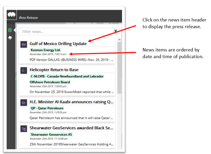This screenshot has width=211, height=154.
Task: Open Shearwater GeoServices awarded headline
Action: [71, 128]
